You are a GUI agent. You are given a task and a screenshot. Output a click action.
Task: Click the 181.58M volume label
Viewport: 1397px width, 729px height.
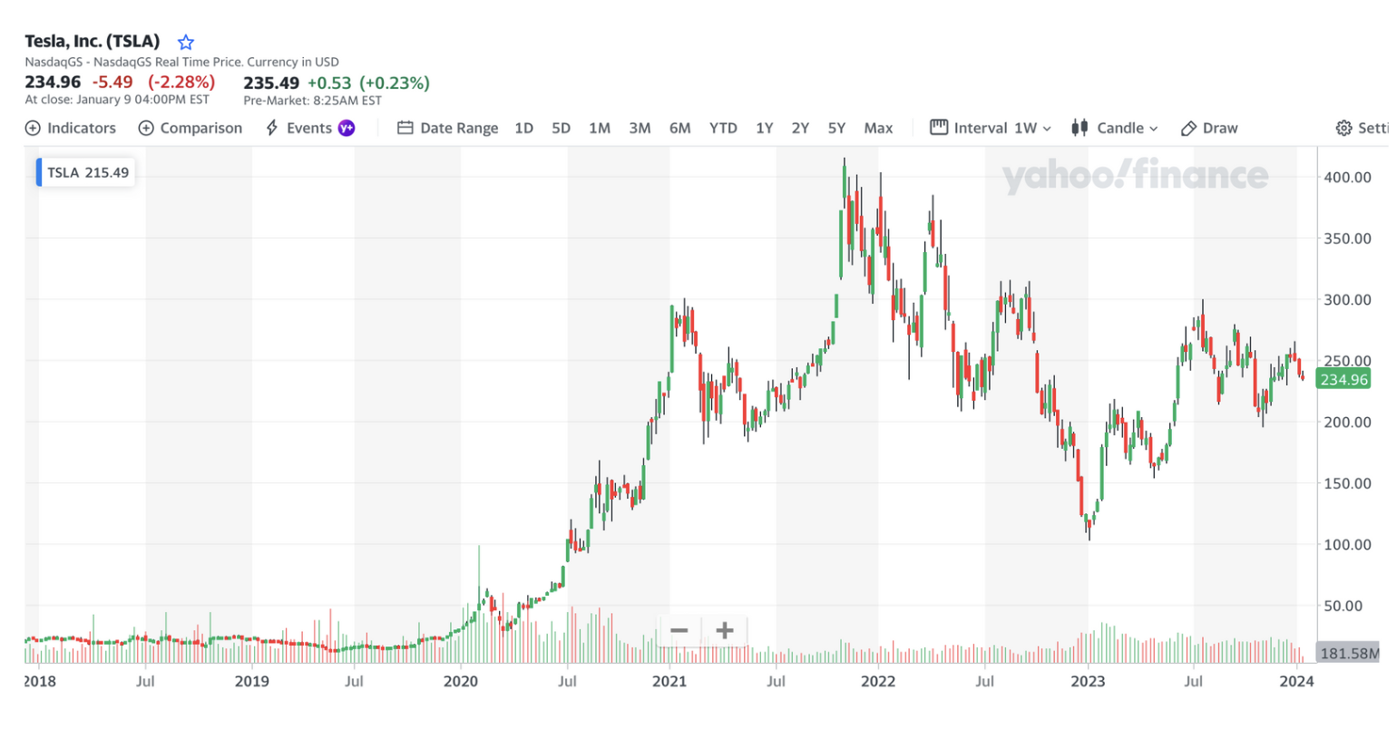(1349, 653)
